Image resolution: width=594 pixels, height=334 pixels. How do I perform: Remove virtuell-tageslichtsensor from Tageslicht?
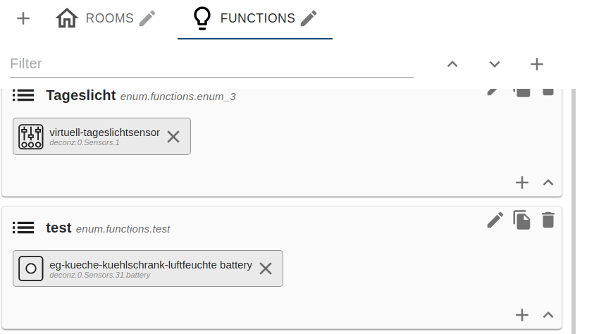click(x=173, y=137)
